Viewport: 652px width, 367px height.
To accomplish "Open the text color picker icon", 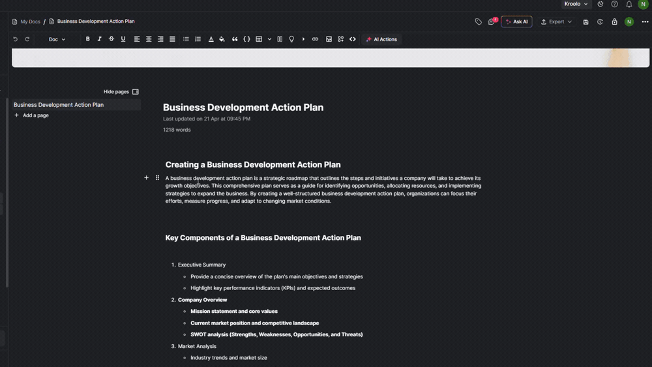I will (211, 39).
